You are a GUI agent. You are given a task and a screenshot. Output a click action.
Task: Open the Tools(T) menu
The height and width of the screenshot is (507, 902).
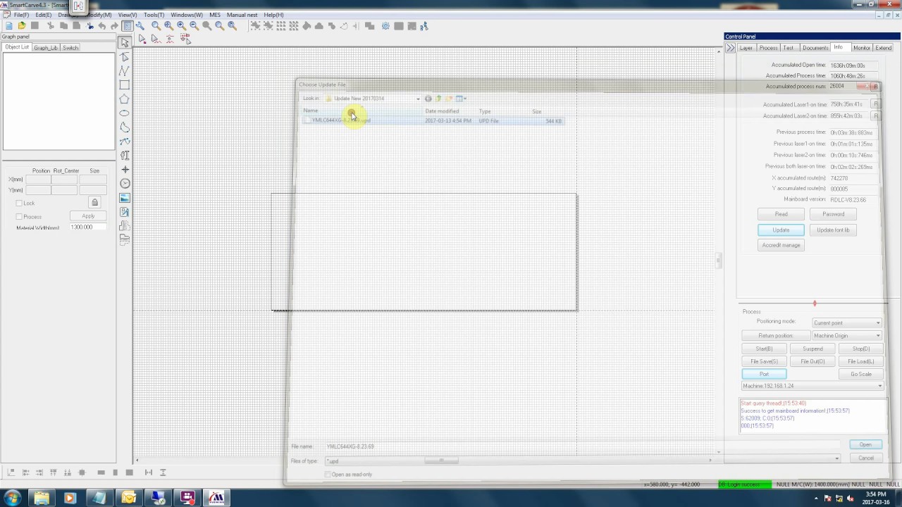point(154,15)
